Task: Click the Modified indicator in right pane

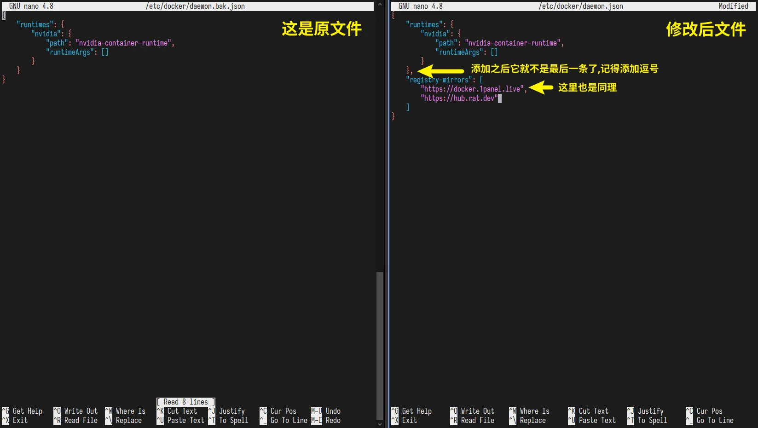Action: pyautogui.click(x=734, y=6)
